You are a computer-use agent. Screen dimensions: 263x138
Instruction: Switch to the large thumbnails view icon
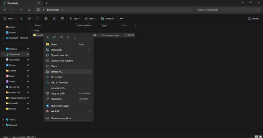pos(260,137)
